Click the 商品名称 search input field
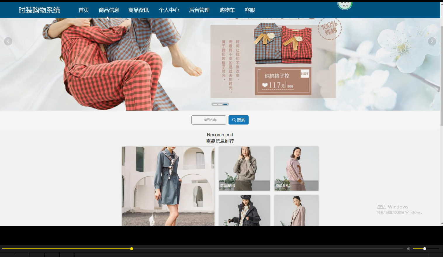This screenshot has height=257, width=443. click(209, 120)
